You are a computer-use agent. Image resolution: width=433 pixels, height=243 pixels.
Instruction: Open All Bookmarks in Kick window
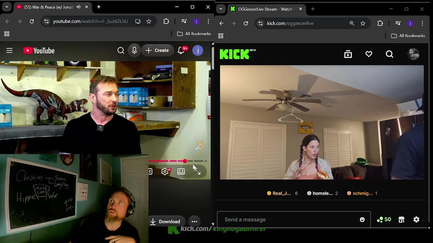point(408,36)
